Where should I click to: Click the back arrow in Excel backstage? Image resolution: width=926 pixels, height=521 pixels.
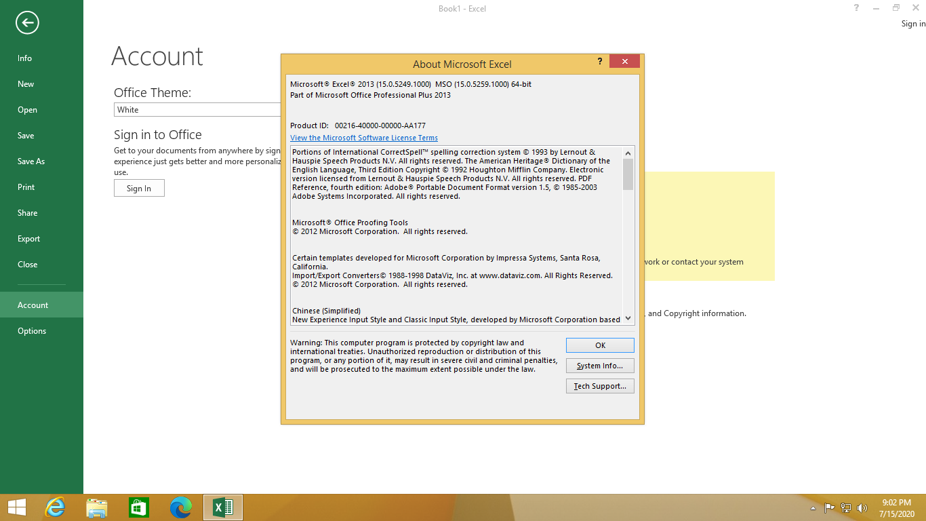click(27, 23)
